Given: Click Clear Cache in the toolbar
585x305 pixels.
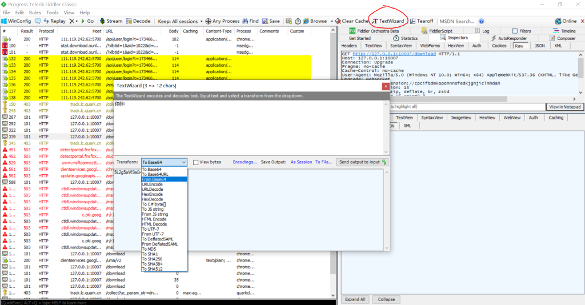Looking at the screenshot, I should (351, 21).
